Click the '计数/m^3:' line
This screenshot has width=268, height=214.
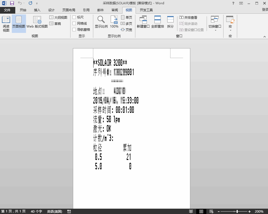click(x=103, y=138)
